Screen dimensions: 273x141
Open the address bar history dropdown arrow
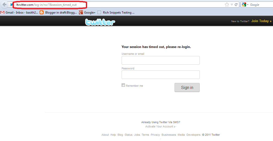(232, 5)
